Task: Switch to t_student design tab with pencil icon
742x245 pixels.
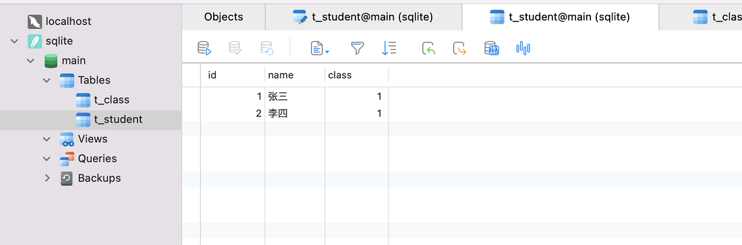Action: [363, 17]
